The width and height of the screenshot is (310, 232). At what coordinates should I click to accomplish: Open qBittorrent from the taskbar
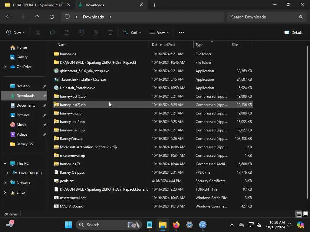203,225
